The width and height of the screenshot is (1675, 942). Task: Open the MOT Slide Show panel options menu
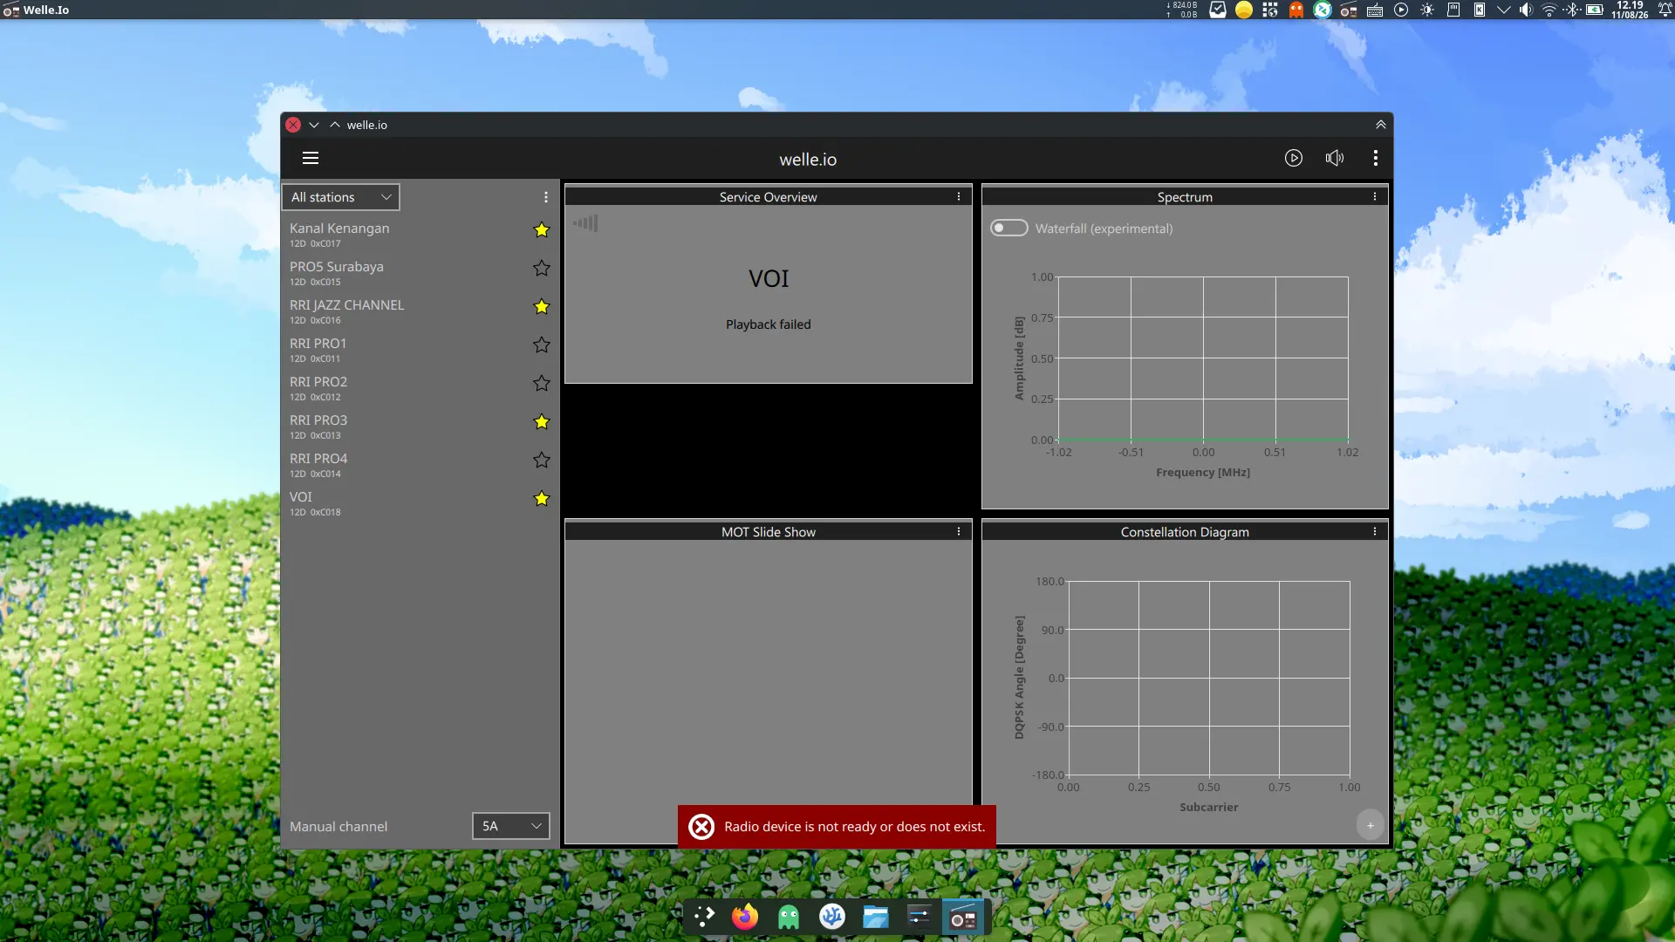(x=959, y=532)
